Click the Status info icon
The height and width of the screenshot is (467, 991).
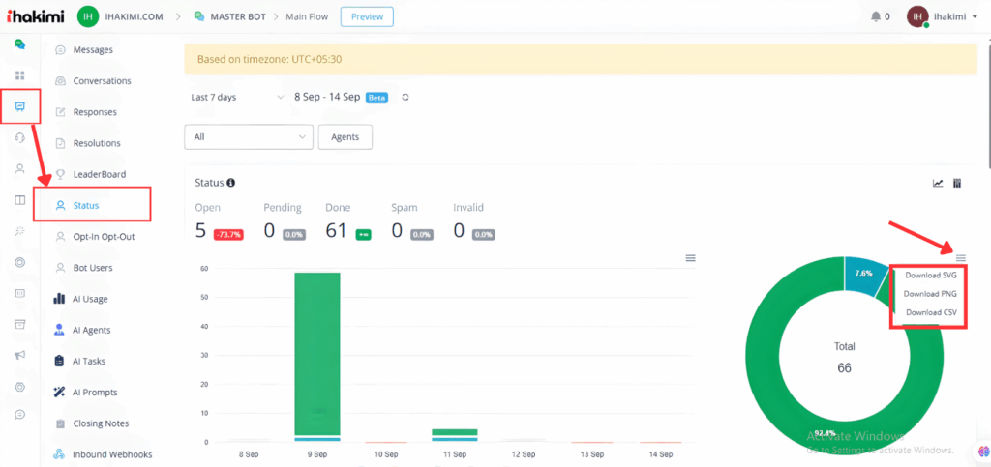pyautogui.click(x=231, y=183)
